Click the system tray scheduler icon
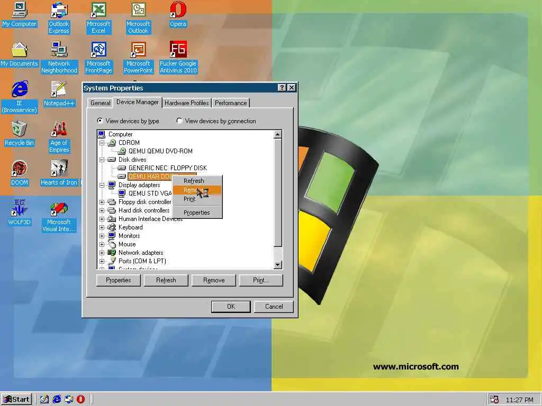 click(x=494, y=400)
